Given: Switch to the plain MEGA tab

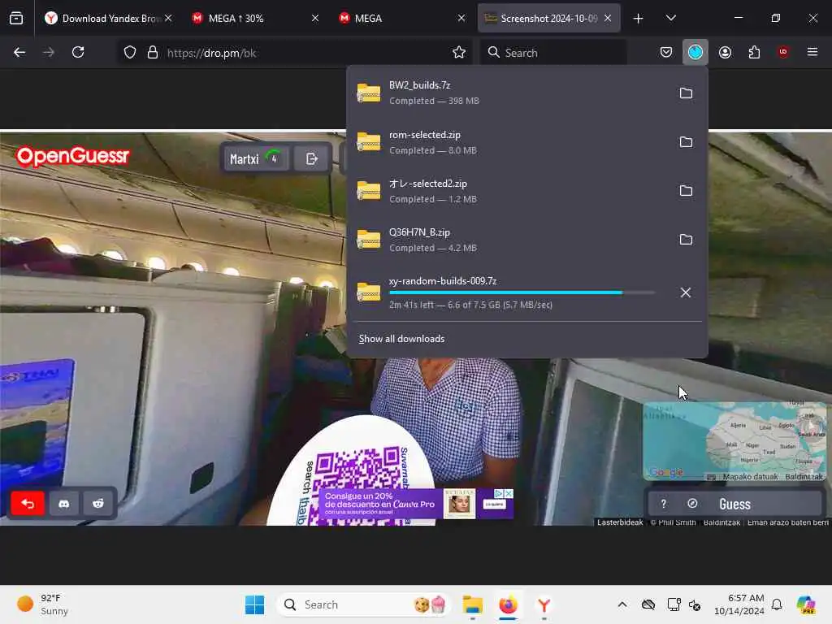Looking at the screenshot, I should click(401, 19).
